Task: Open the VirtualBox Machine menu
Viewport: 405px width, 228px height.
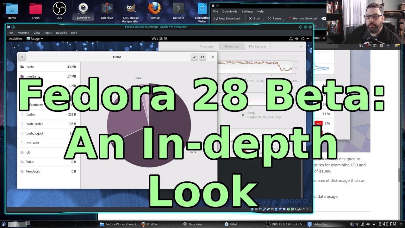Action: point(23,33)
